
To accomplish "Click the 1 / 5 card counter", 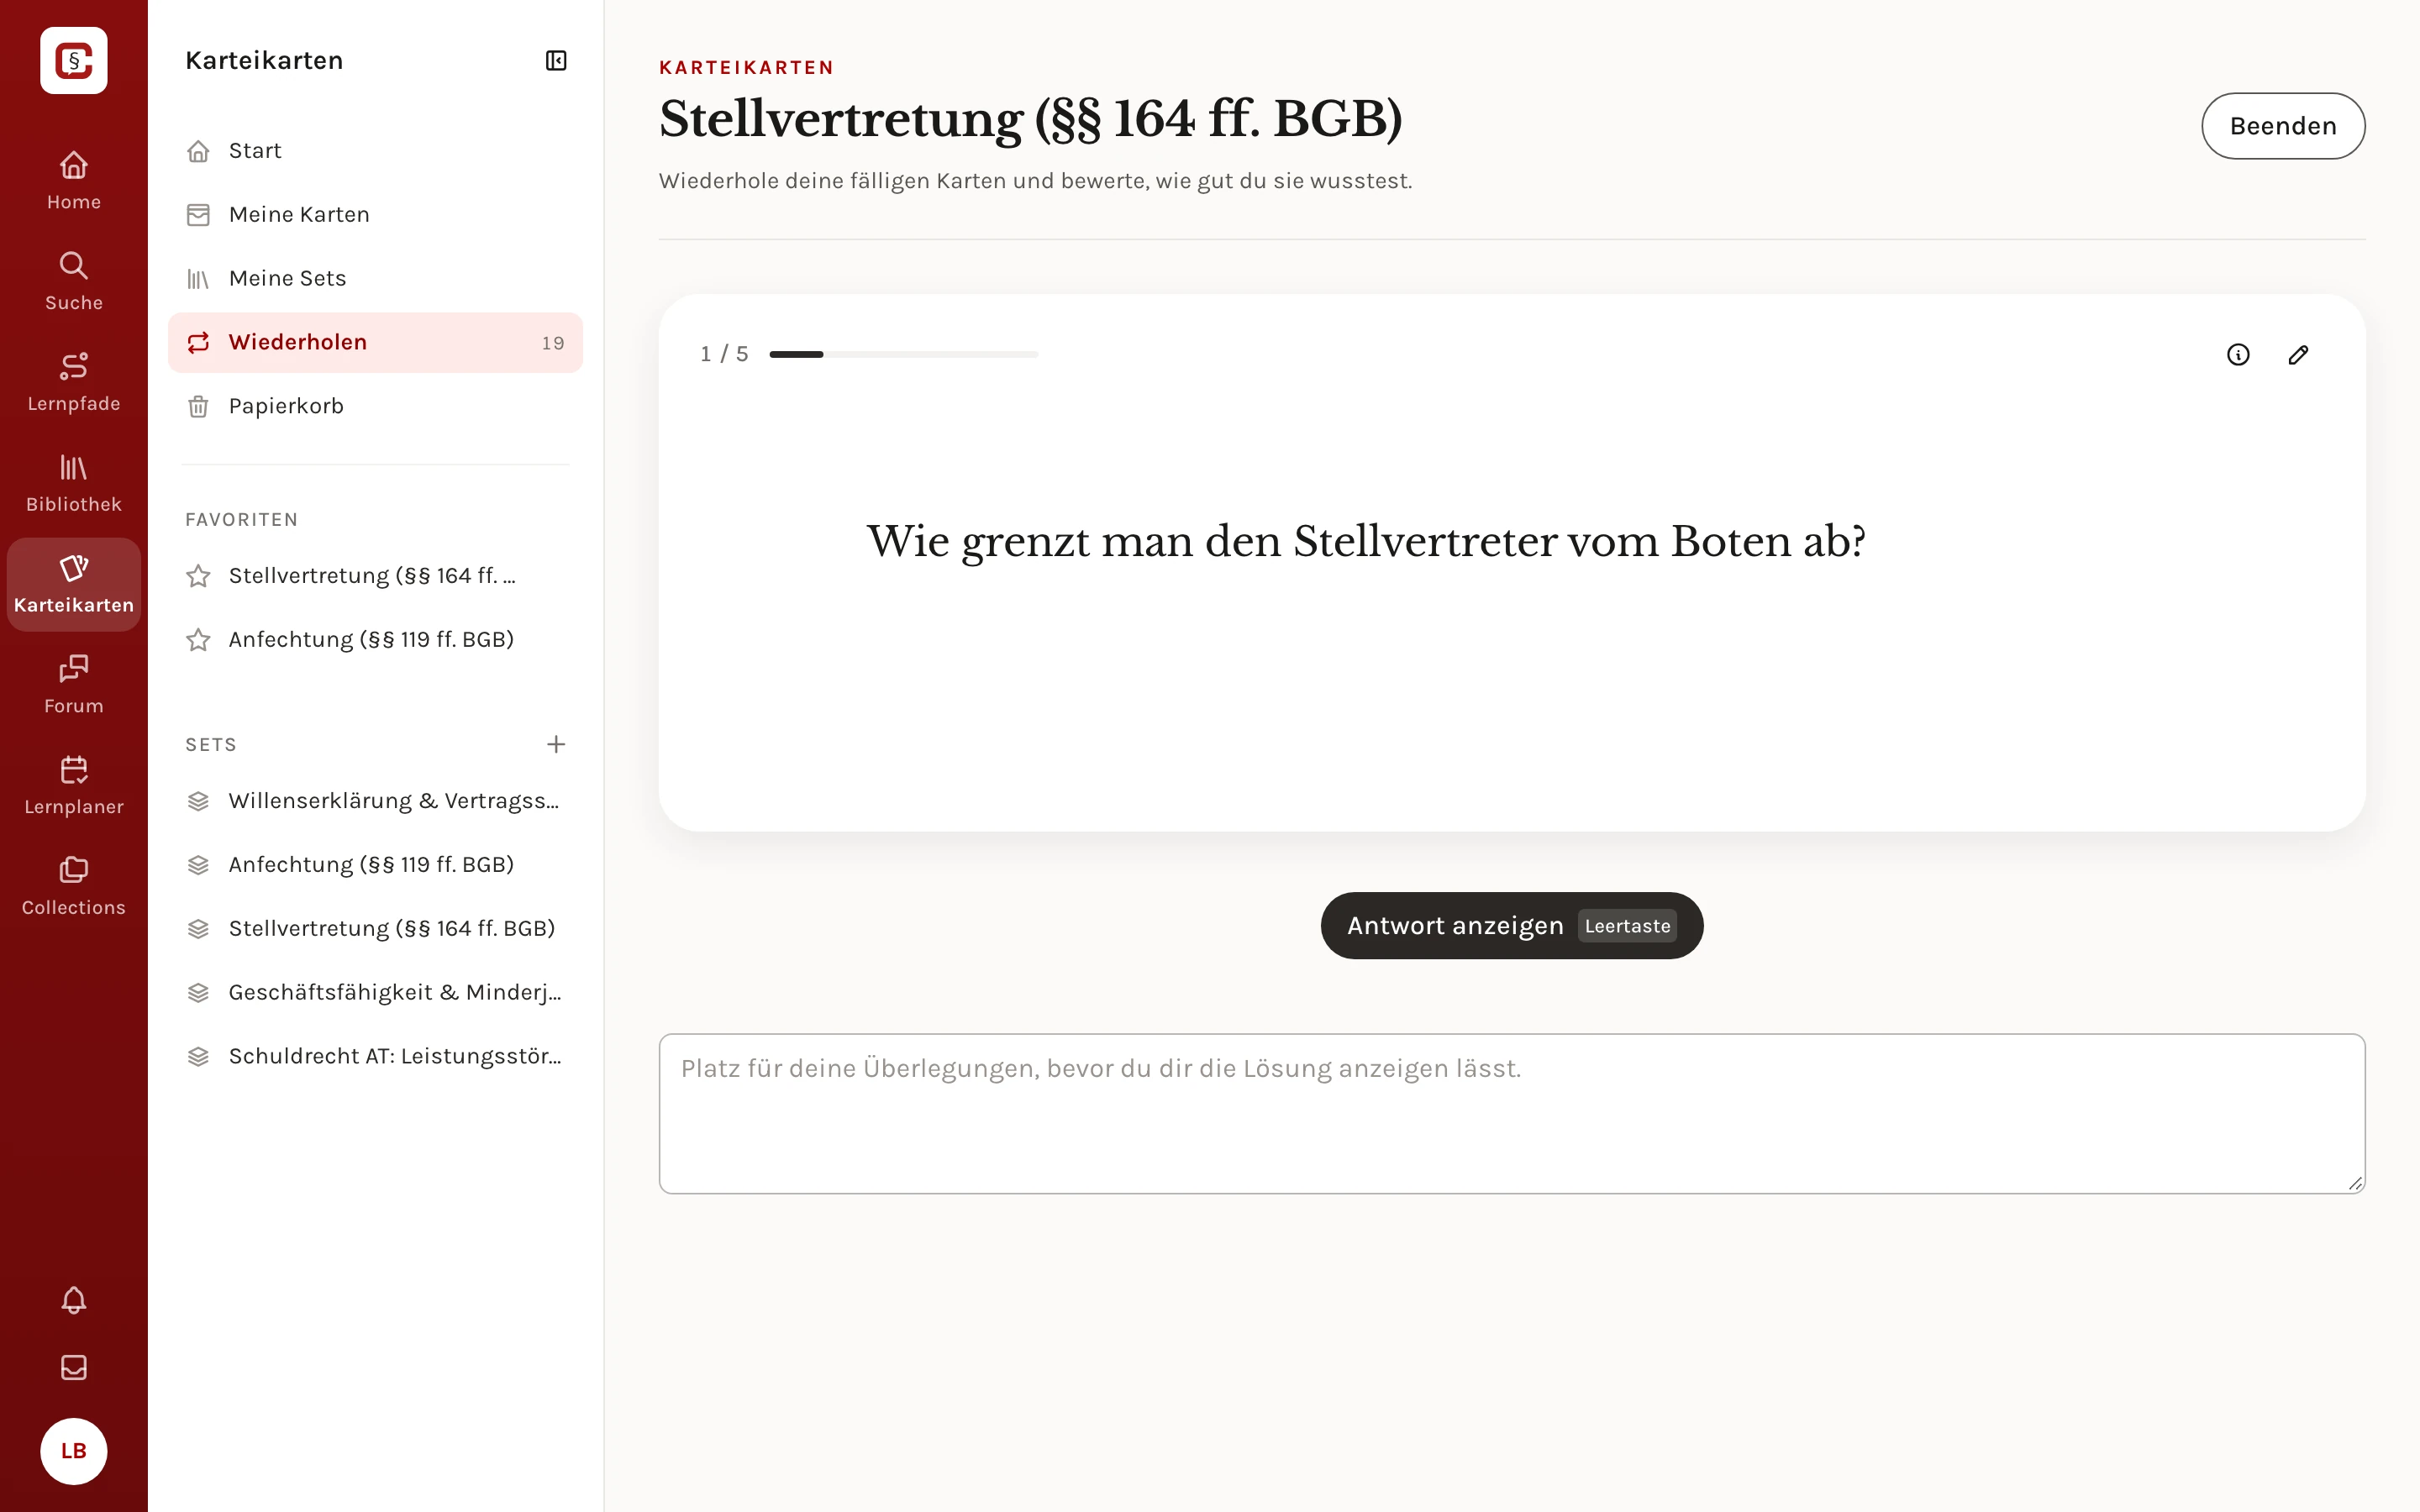I will 724,354.
